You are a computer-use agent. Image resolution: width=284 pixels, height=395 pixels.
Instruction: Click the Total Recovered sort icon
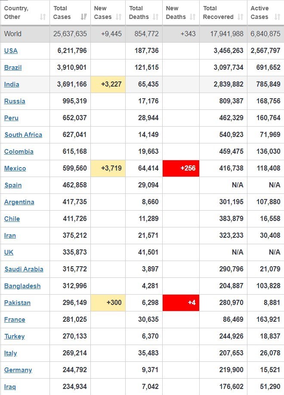coord(240,17)
